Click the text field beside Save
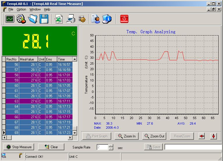This screenshot has width=223, height=161. (193, 147)
